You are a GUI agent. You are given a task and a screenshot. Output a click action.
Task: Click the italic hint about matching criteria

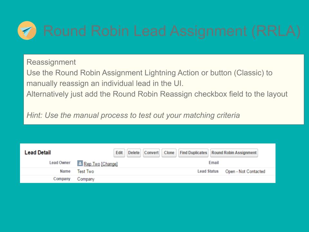[133, 115]
